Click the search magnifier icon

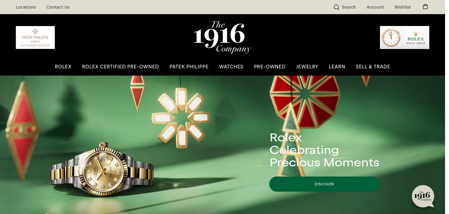[x=336, y=7]
